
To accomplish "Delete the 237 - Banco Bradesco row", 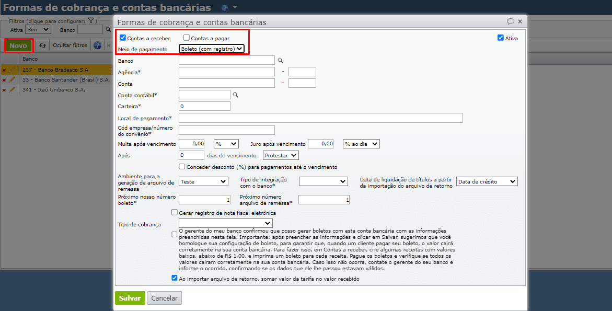I will pos(4,70).
